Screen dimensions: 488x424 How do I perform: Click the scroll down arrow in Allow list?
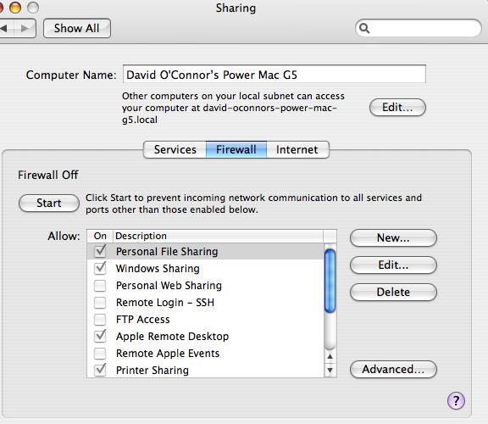330,370
